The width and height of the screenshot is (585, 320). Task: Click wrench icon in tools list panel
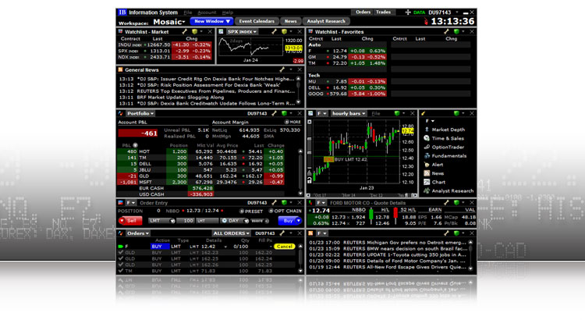coord(423,113)
